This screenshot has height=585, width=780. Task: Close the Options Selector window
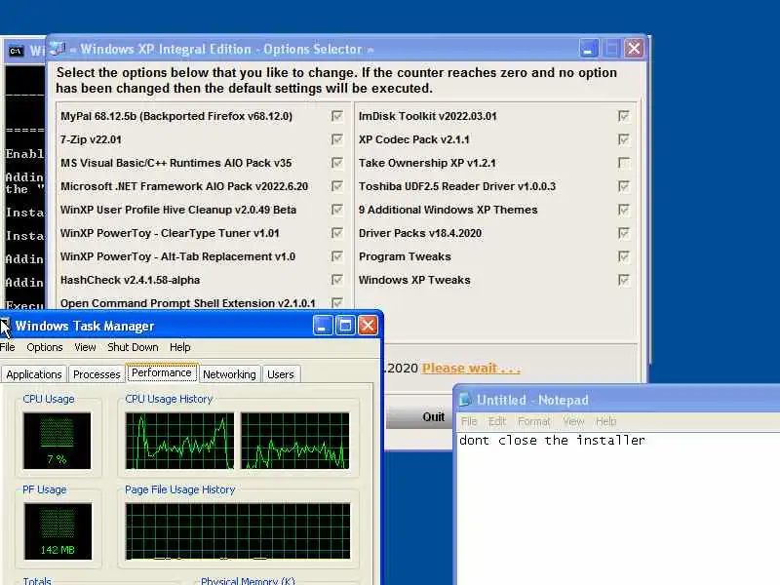click(634, 49)
